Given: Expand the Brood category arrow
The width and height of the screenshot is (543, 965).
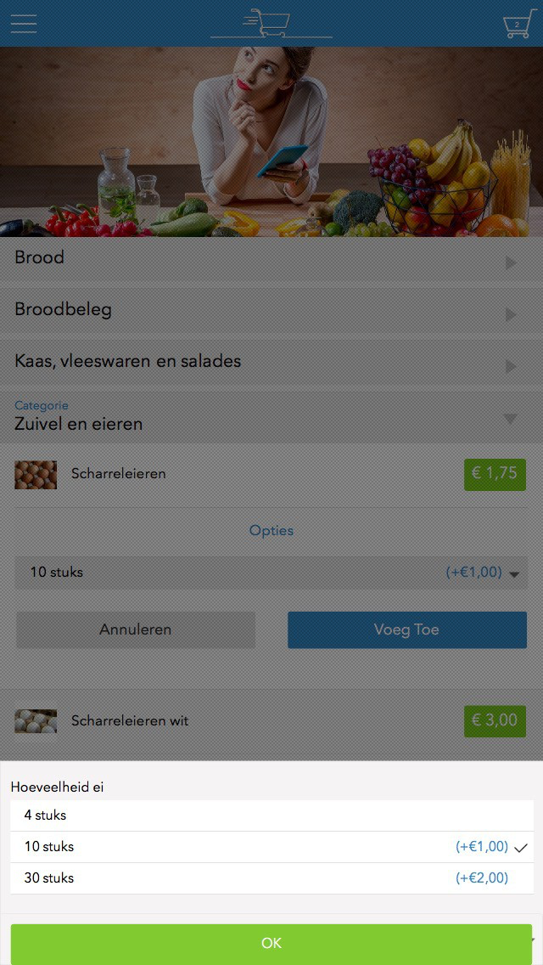Looking at the screenshot, I should (x=511, y=262).
